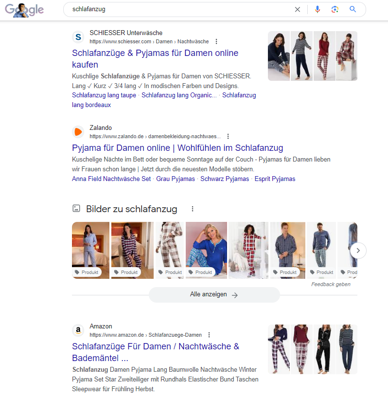The image size is (388, 399).
Task: Open the three-dot menu for Zalando result
Action: (228, 136)
